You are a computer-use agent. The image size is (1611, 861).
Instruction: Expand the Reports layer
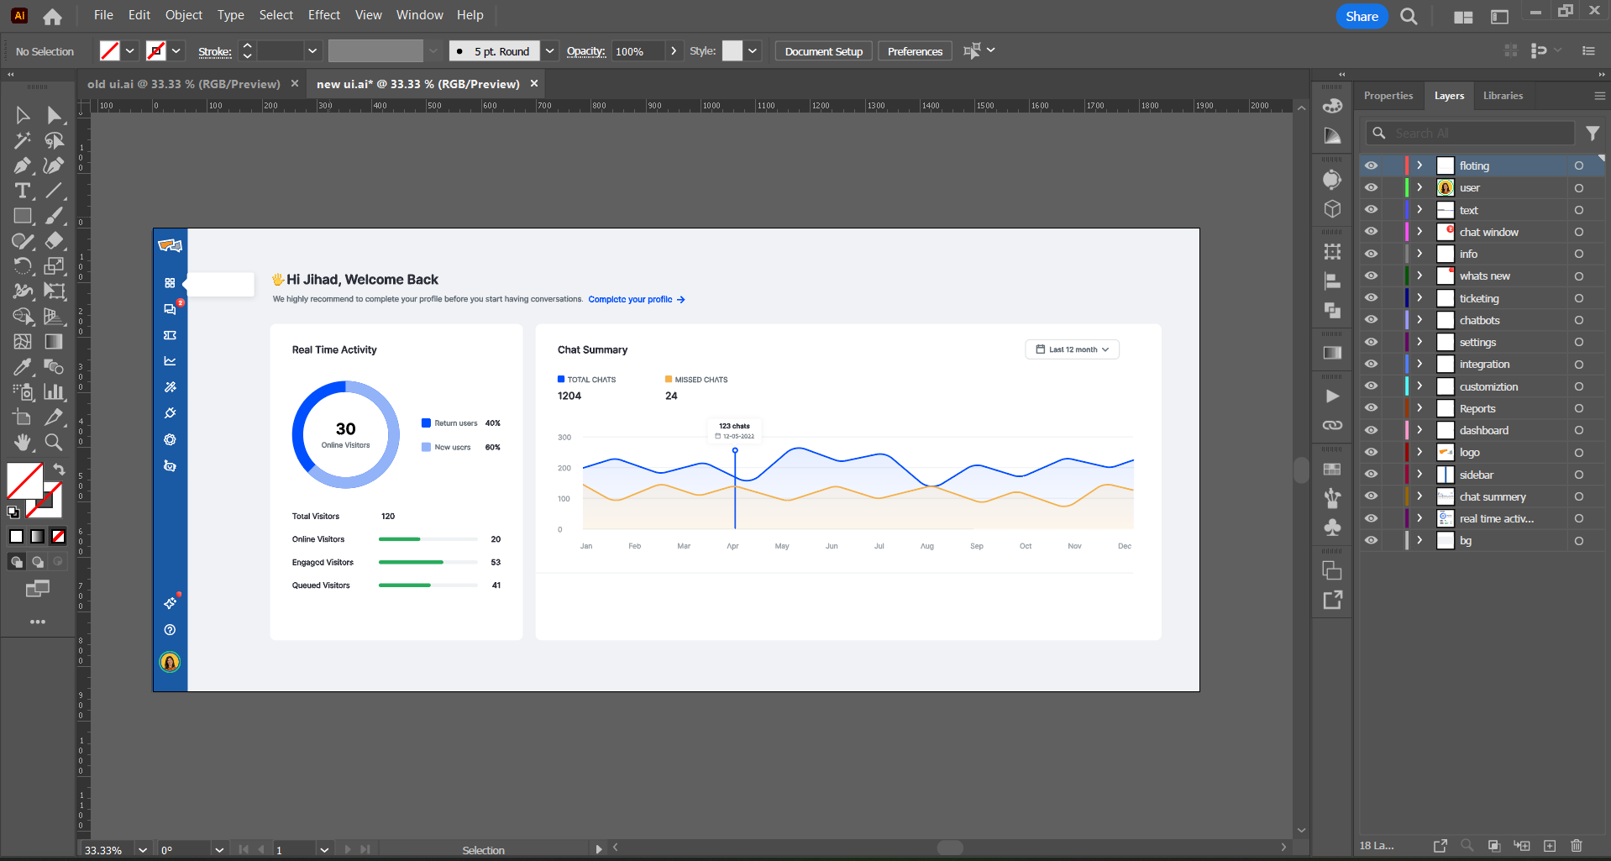1419,408
